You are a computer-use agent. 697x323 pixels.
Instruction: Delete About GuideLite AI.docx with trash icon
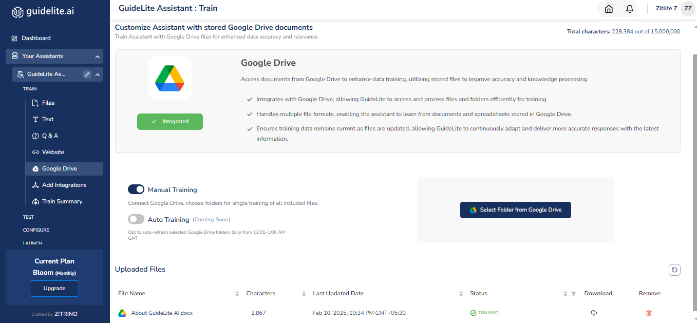point(649,313)
